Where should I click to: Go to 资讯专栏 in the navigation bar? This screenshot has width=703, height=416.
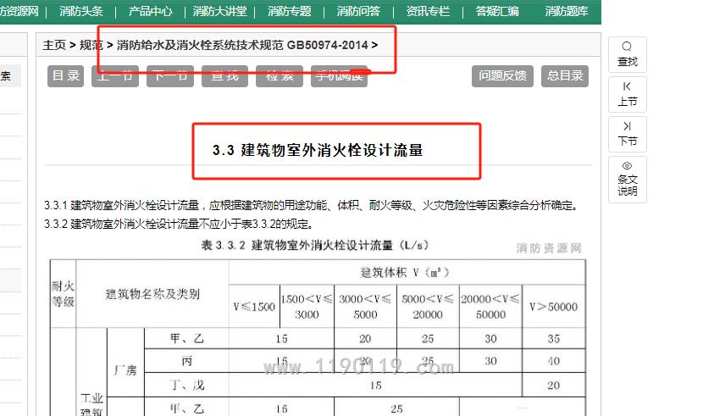click(x=428, y=12)
